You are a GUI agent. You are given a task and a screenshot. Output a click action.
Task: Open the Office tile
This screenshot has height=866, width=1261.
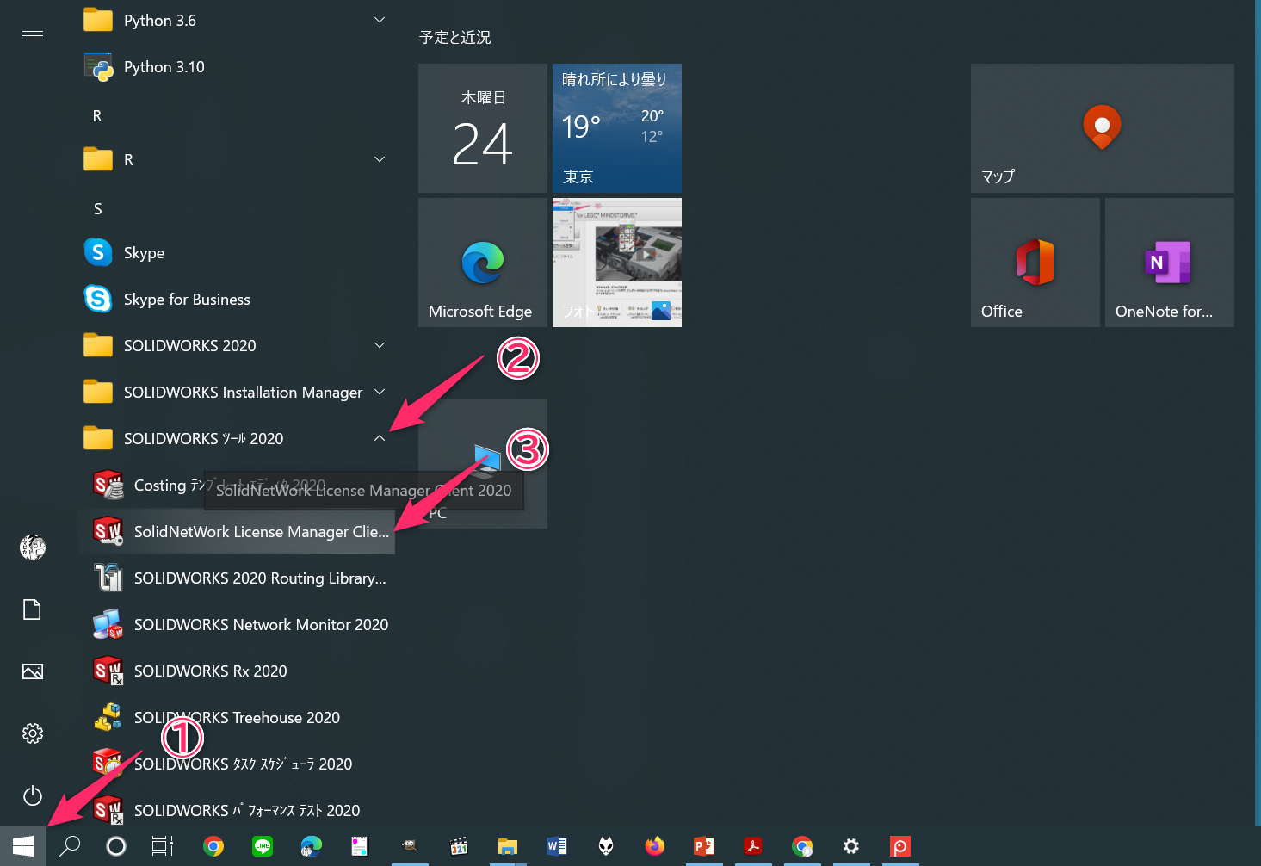[1035, 263]
